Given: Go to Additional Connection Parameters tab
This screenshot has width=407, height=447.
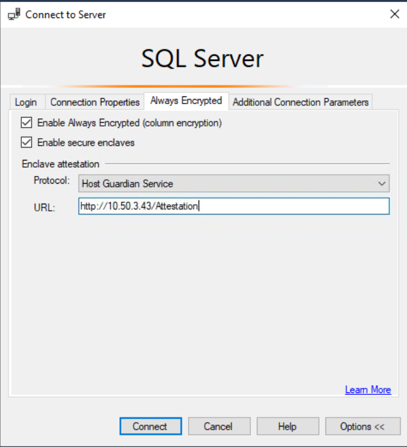Looking at the screenshot, I should tap(300, 102).
